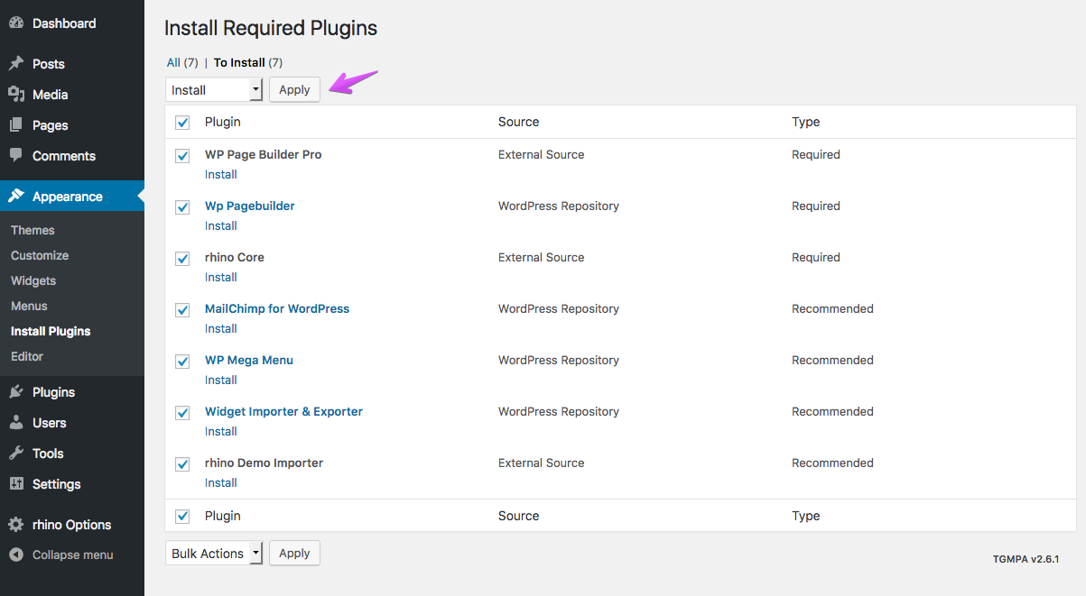Screen dimensions: 1086x596
Task: Click the Appearance paintbrush icon
Action: tap(16, 197)
